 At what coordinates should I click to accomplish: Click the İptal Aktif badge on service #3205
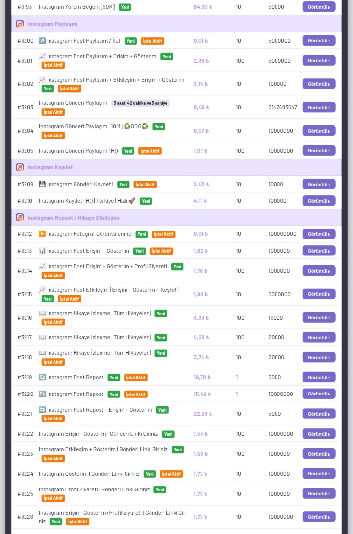tap(150, 151)
